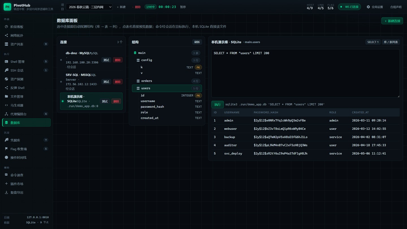Image resolution: width=407 pixels, height=229 pixels.
Task: Click the 文件管理 folder icon
Action: (7, 96)
